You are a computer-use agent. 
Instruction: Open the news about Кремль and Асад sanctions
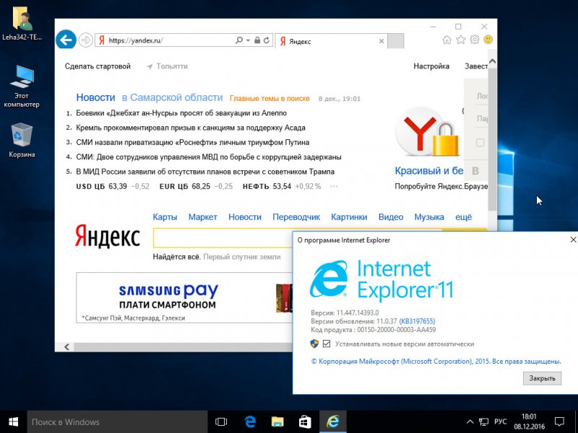pyautogui.click(x=191, y=128)
